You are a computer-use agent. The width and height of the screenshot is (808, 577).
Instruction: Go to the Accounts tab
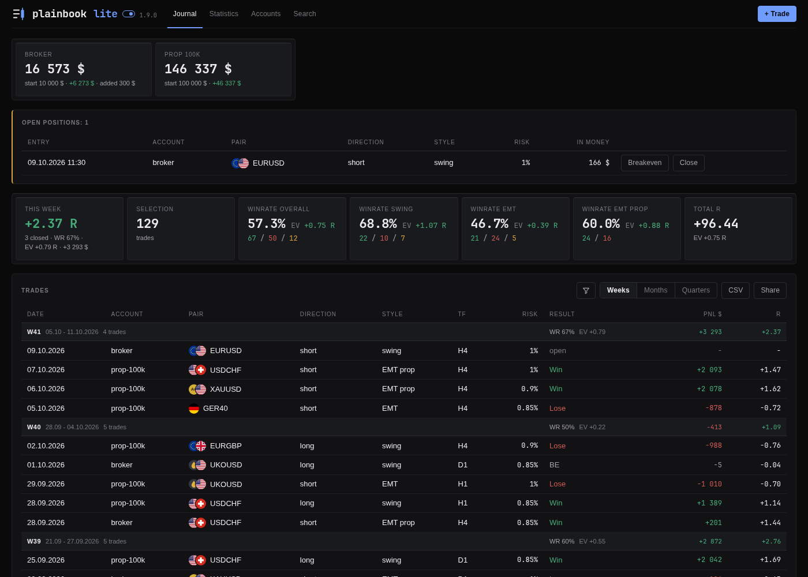click(265, 14)
